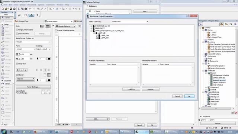Click the Undo arrow icon in toolbar
This screenshot has width=238, height=134.
pos(30,9)
